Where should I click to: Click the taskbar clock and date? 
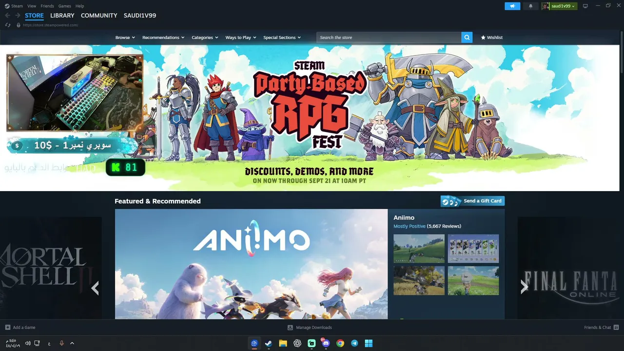(x=12, y=343)
